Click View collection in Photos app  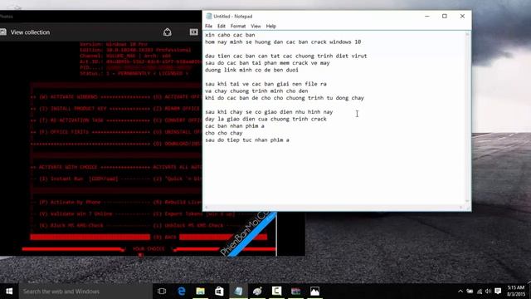pos(30,32)
